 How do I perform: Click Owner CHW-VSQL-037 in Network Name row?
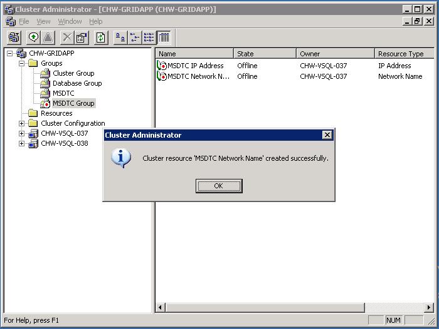coord(324,76)
